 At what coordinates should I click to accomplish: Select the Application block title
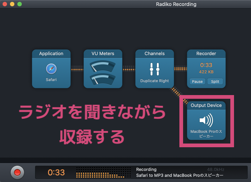(51, 53)
